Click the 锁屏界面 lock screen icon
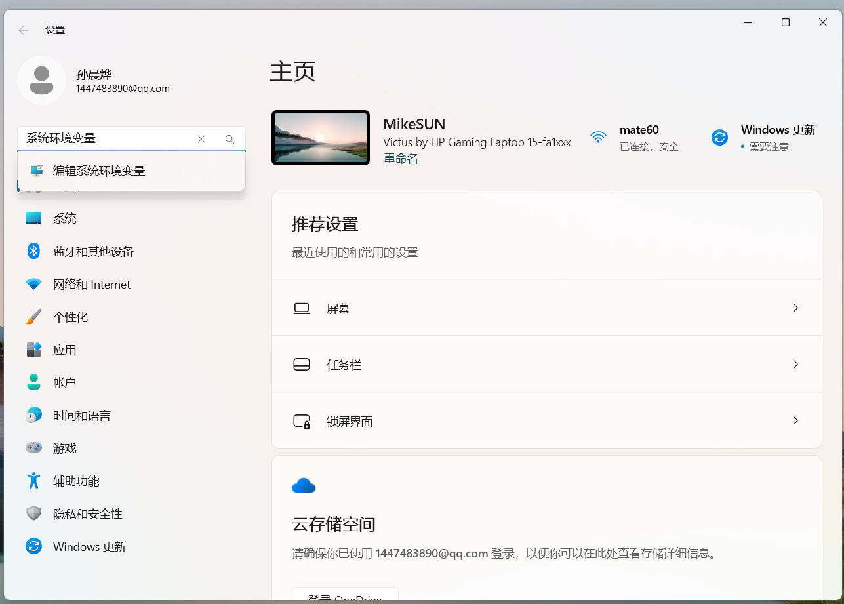Image resolution: width=844 pixels, height=604 pixels. (x=302, y=421)
